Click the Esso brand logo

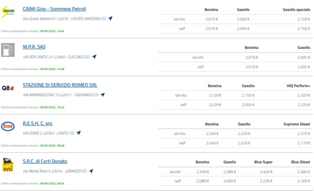[8, 126]
